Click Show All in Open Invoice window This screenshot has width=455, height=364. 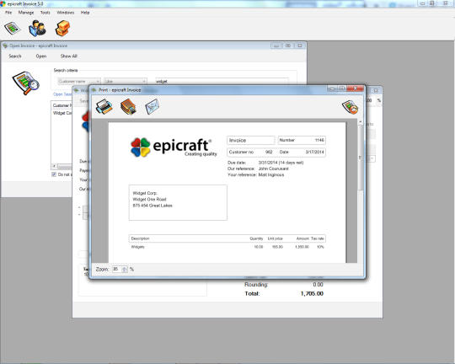pos(69,56)
